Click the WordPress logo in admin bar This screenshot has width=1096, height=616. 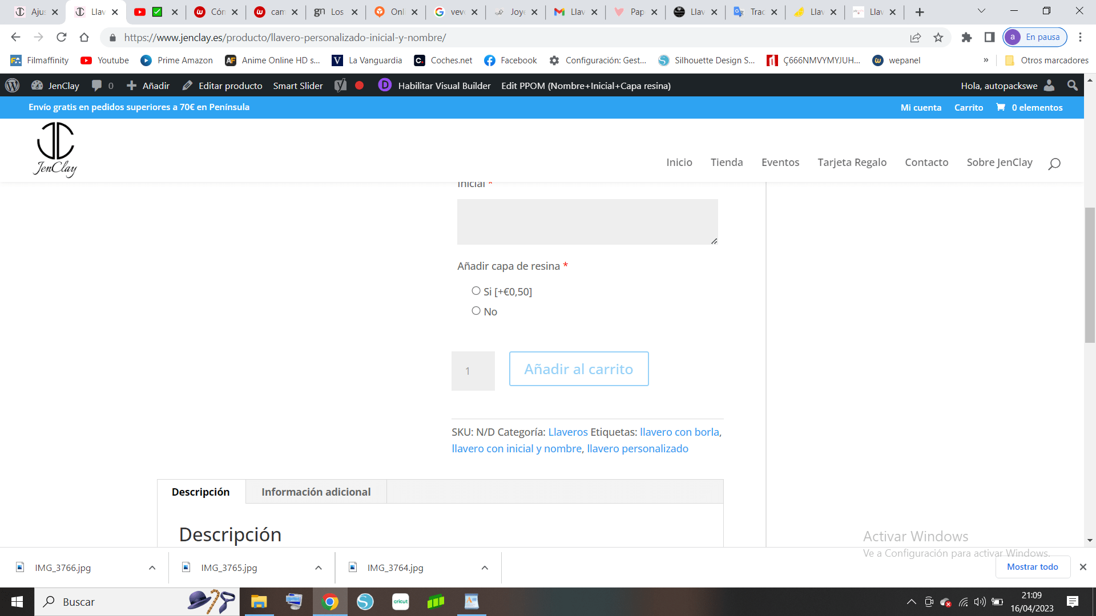(x=12, y=86)
